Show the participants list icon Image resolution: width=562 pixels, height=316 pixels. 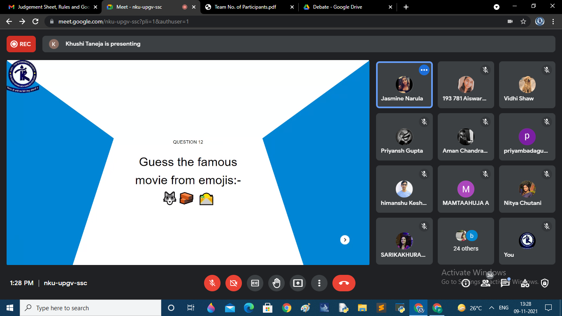(485, 283)
